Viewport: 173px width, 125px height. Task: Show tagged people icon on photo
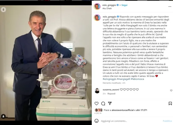pyautogui.click(x=3, y=116)
